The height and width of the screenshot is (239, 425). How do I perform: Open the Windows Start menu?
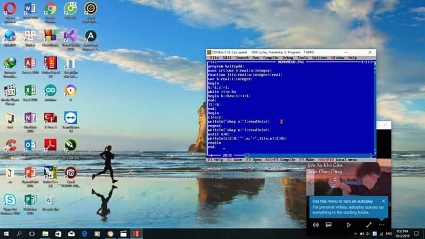6,234
